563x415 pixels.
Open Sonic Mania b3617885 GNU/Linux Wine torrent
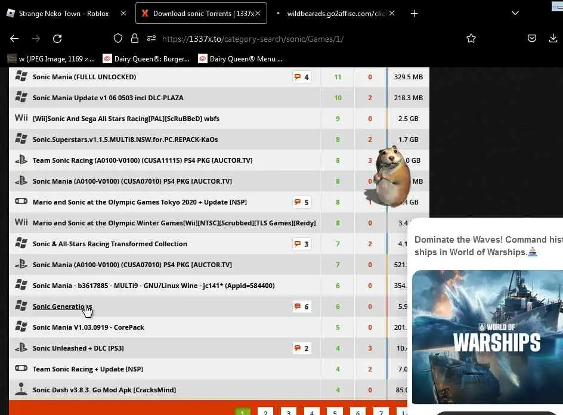pyautogui.click(x=154, y=286)
